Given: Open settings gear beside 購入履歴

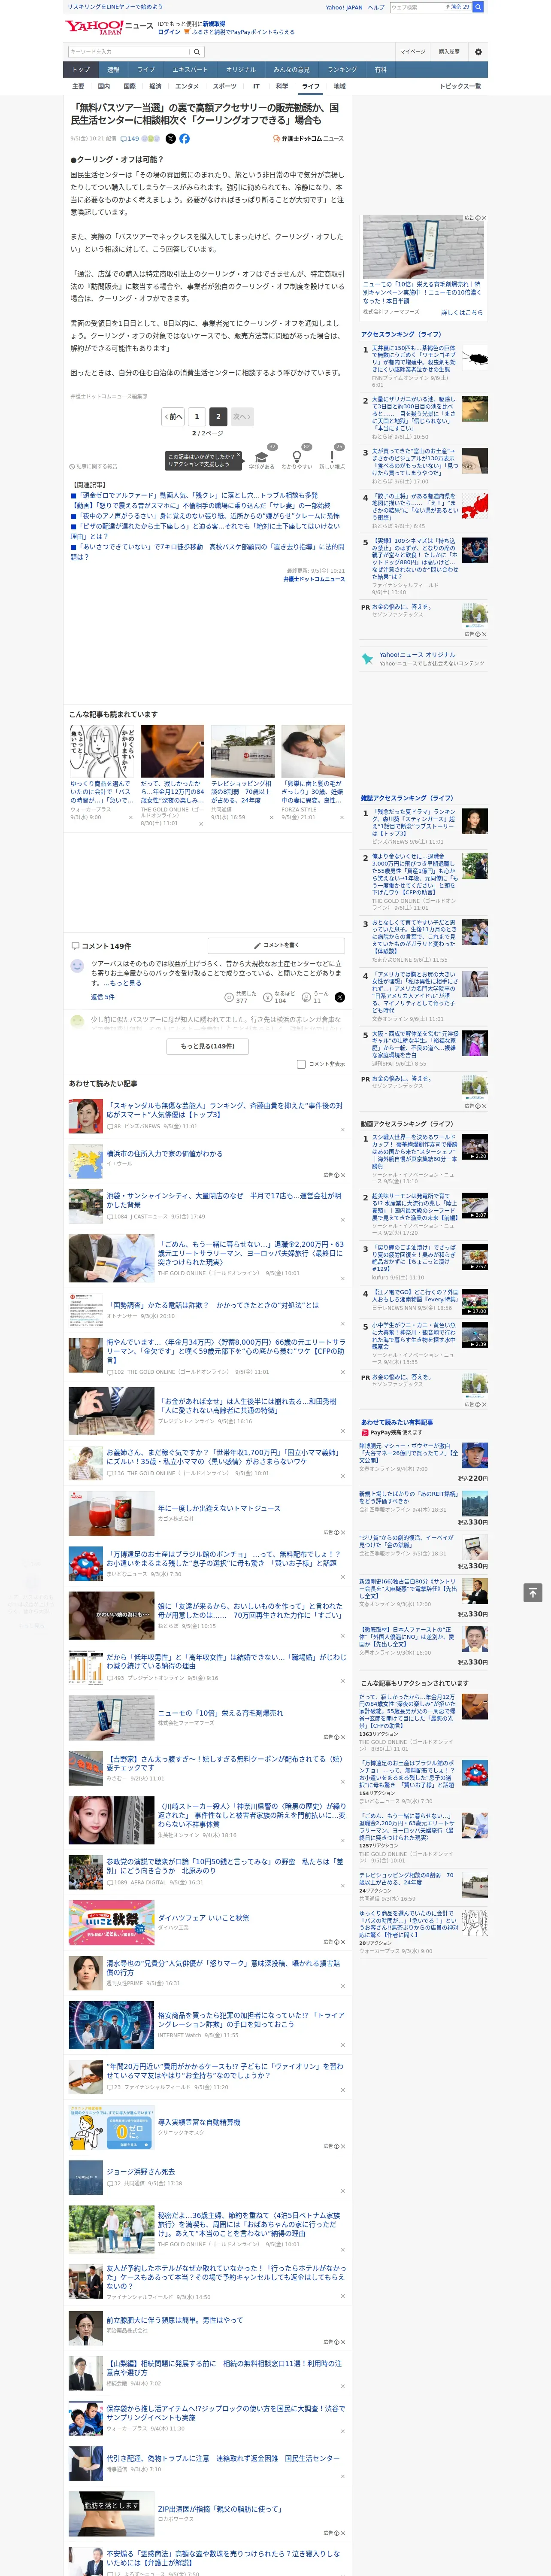Looking at the screenshot, I should point(478,52).
